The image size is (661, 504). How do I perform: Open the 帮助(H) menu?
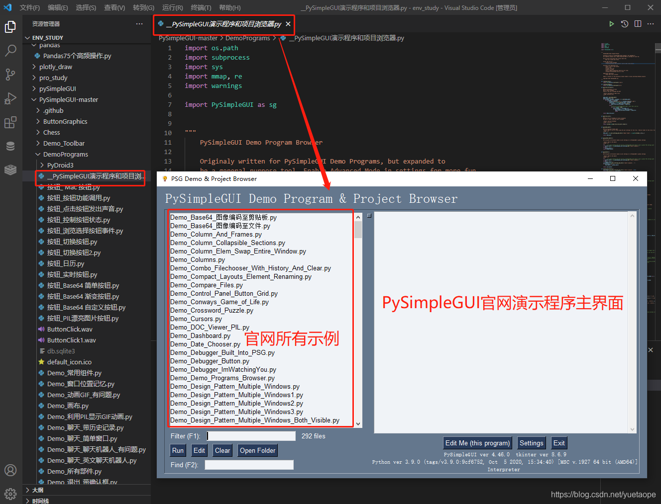click(230, 7)
